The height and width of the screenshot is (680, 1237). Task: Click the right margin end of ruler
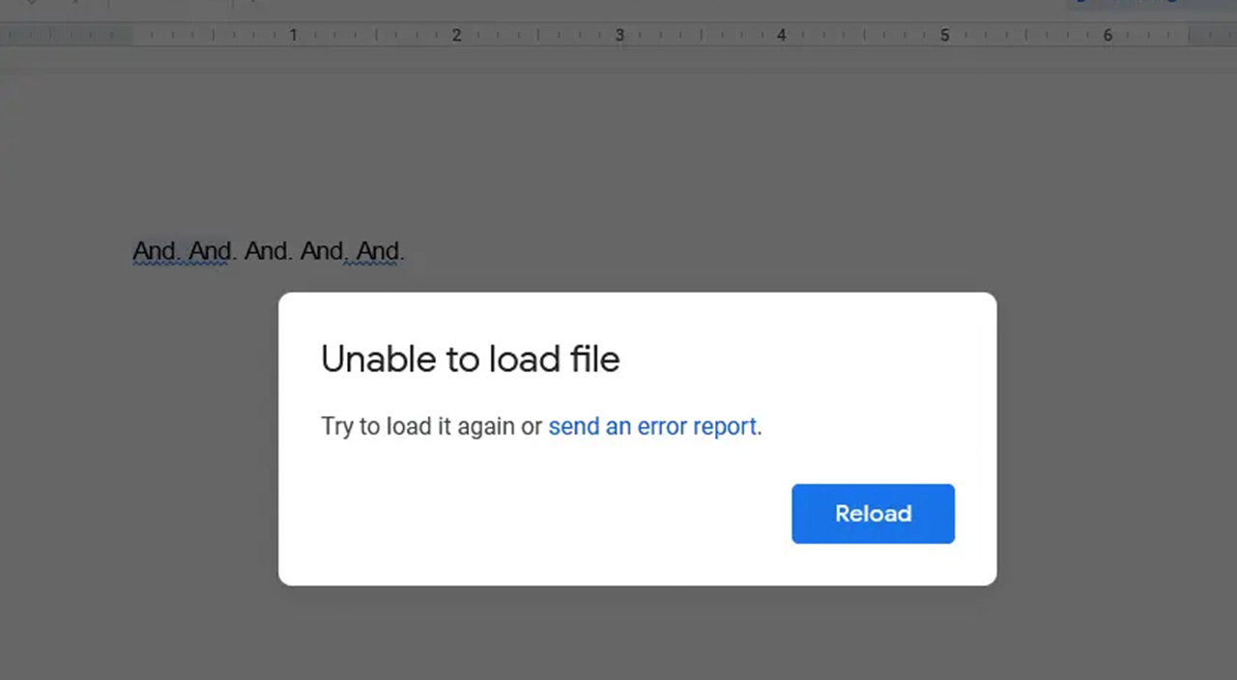pyautogui.click(x=1214, y=35)
